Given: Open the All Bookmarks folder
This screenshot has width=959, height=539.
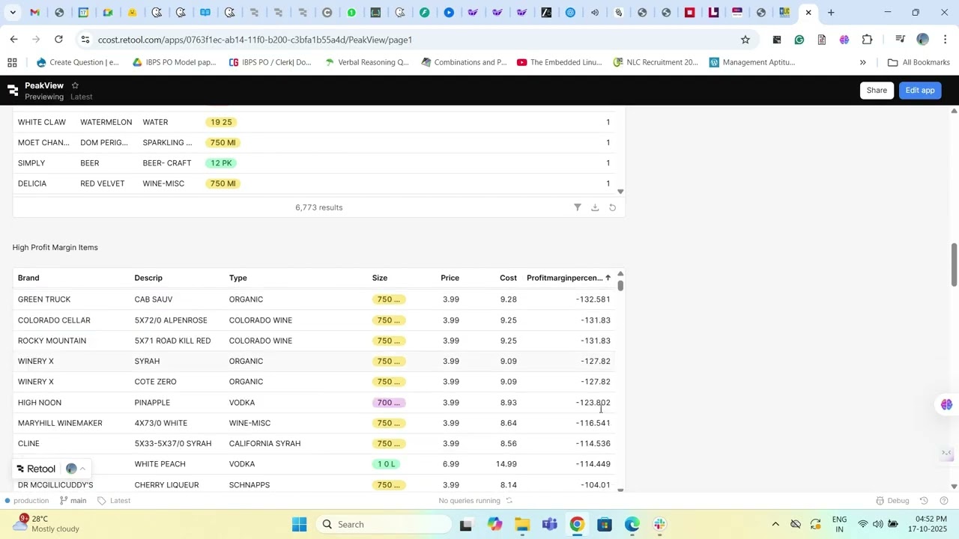Looking at the screenshot, I should 919,62.
